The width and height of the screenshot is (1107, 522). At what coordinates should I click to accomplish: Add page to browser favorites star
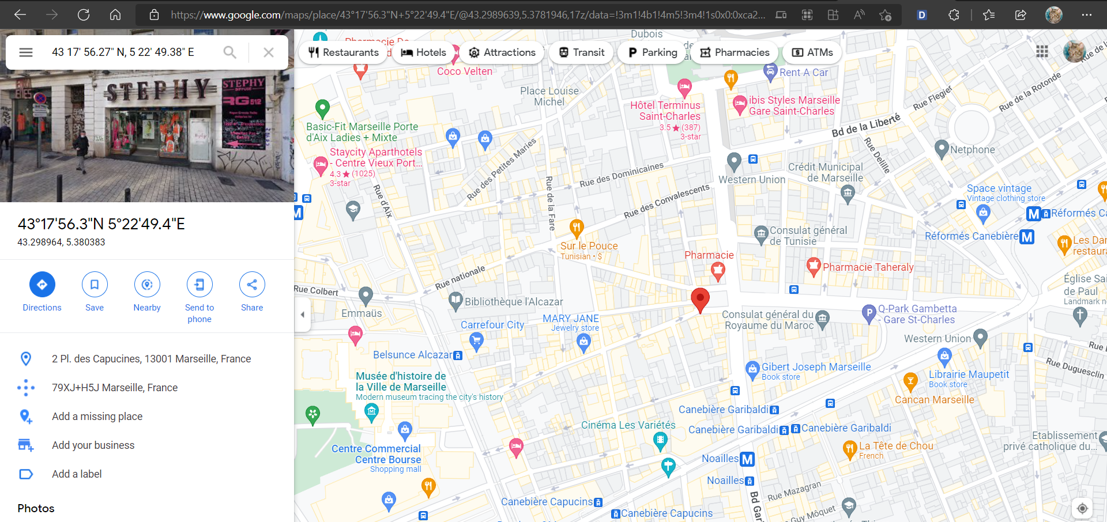885,15
